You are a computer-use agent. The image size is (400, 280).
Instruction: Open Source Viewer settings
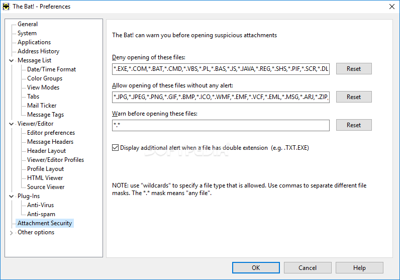(46, 187)
